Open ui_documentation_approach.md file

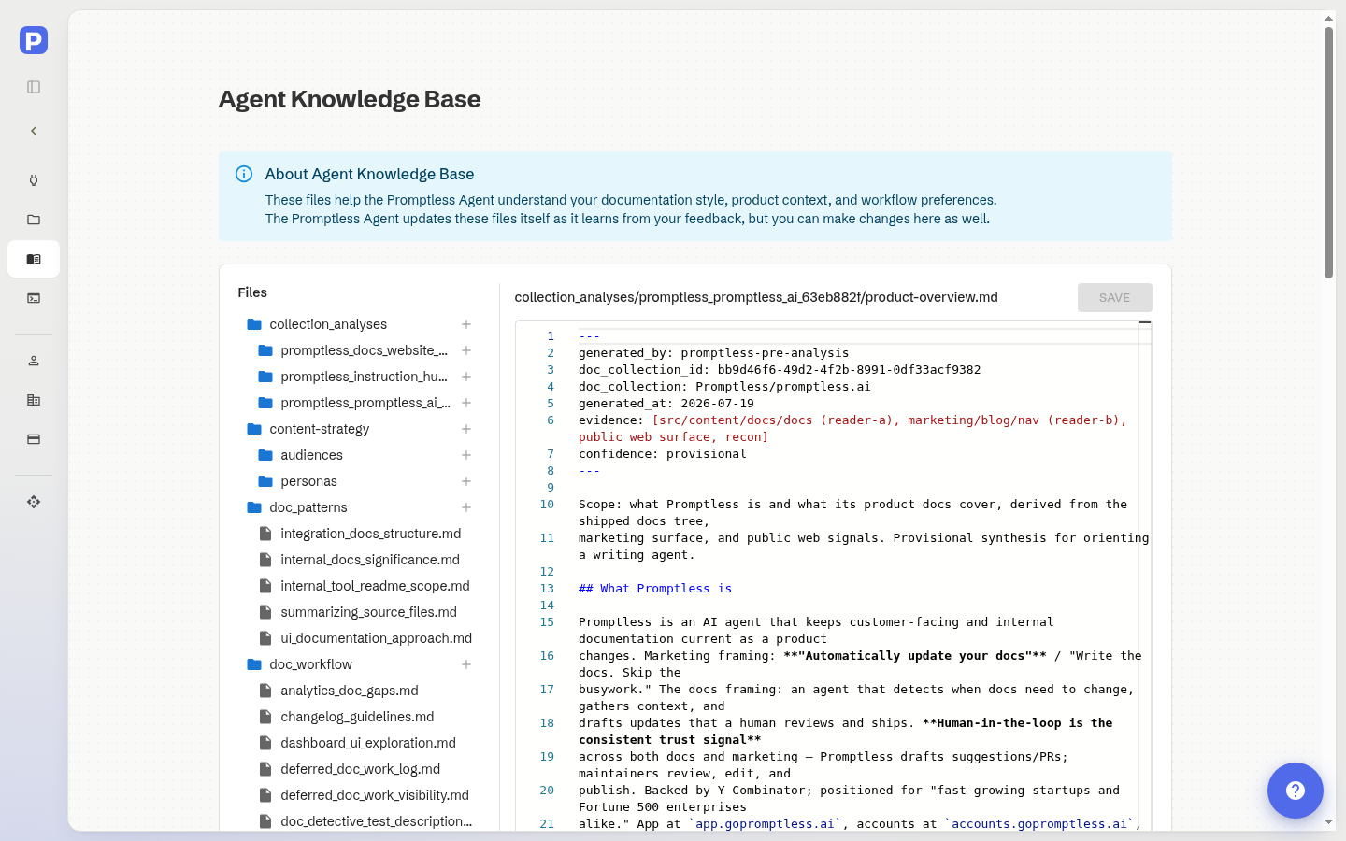pyautogui.click(x=376, y=638)
